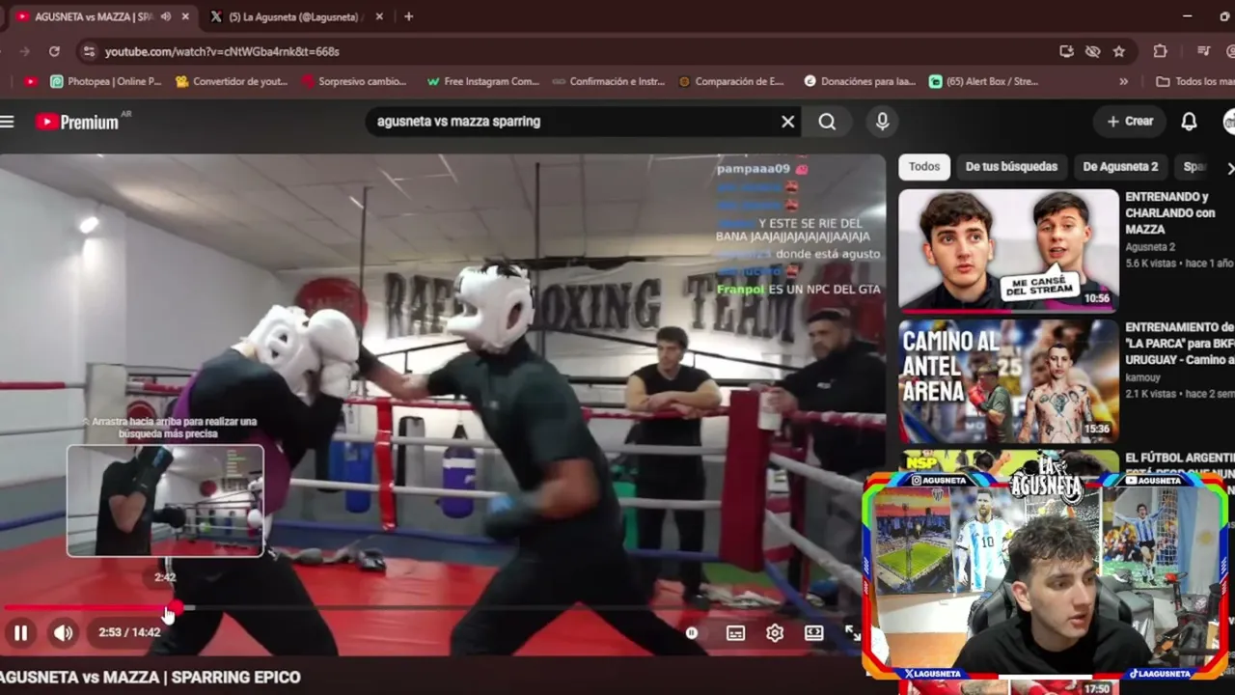The width and height of the screenshot is (1235, 695).
Task: Close the 'La Agusneta' X tab
Action: (379, 16)
